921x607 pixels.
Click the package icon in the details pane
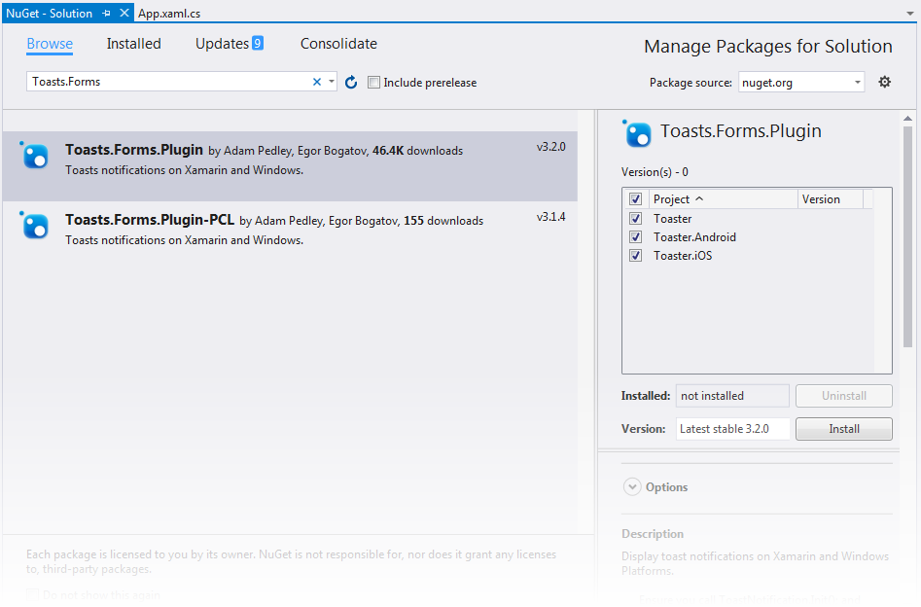637,134
